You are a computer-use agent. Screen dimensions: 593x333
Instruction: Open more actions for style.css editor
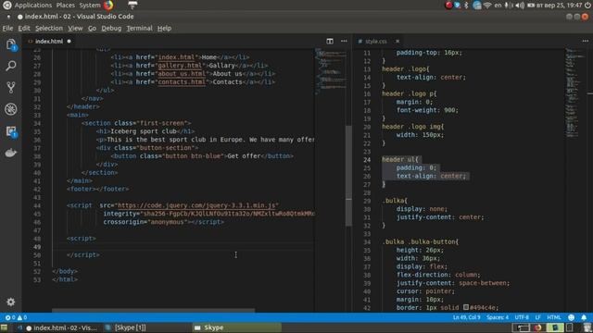(585, 41)
